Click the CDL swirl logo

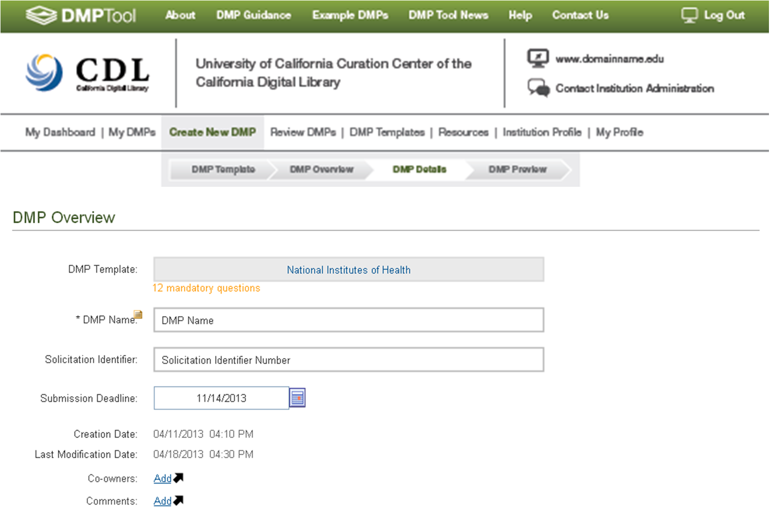(44, 72)
